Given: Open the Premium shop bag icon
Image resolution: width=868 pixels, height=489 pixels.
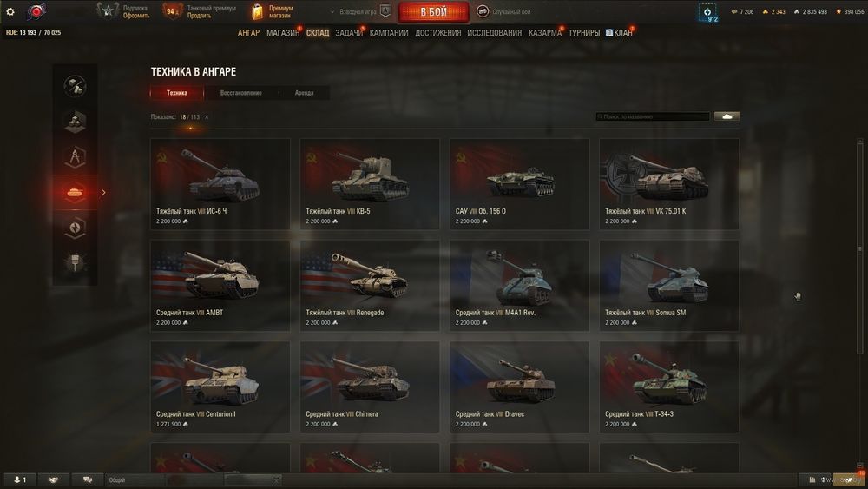Looking at the screenshot, I should [x=257, y=11].
